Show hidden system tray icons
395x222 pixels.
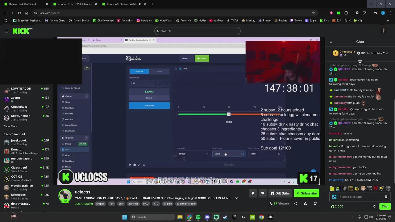(x=353, y=217)
